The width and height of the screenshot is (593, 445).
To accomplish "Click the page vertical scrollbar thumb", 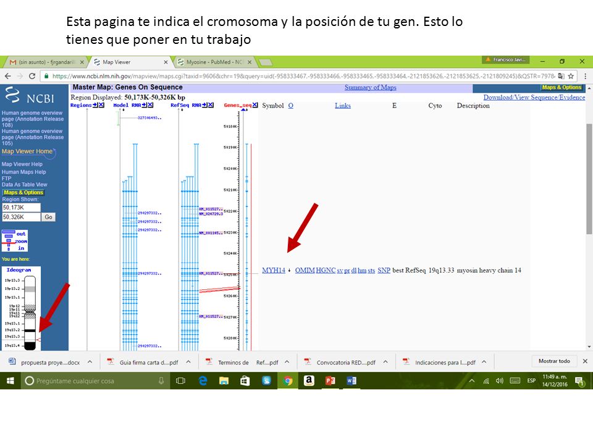I will click(x=589, y=179).
